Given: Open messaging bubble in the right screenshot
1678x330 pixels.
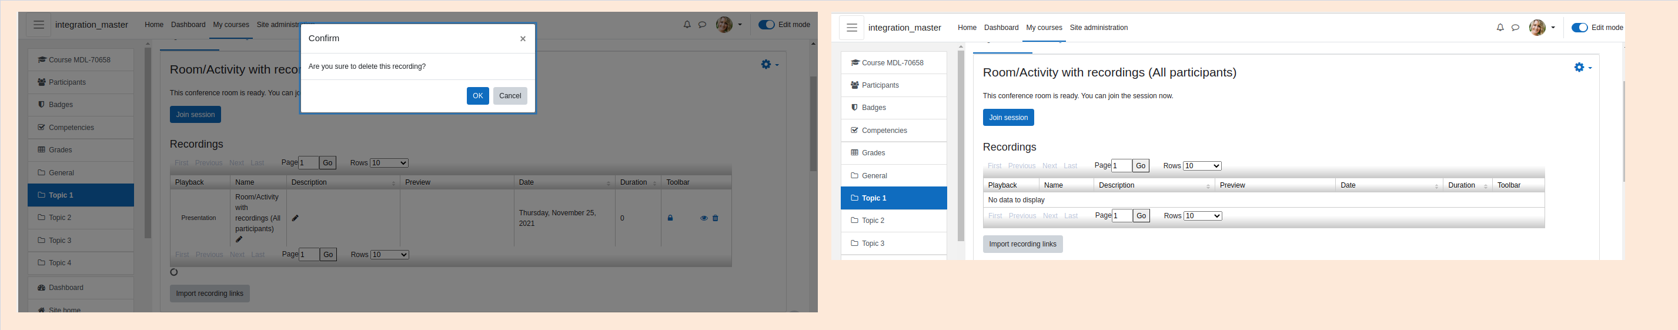Looking at the screenshot, I should tap(1515, 28).
